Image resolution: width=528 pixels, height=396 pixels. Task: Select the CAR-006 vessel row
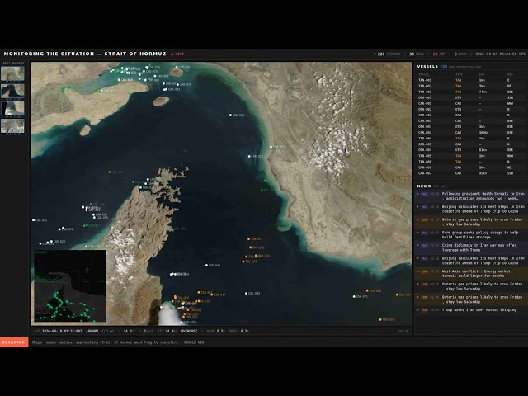[x=471, y=167]
